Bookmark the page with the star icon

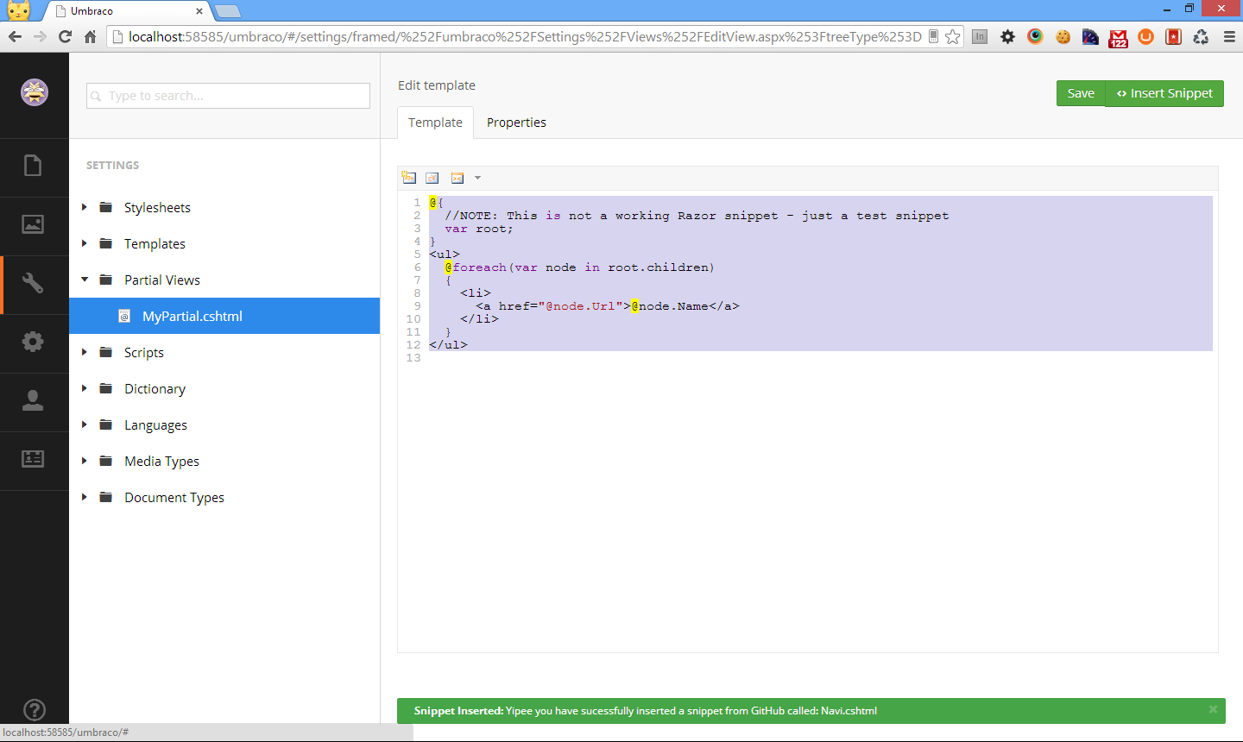(953, 36)
